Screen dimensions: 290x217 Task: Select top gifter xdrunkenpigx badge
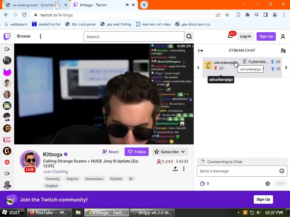tap(208, 65)
